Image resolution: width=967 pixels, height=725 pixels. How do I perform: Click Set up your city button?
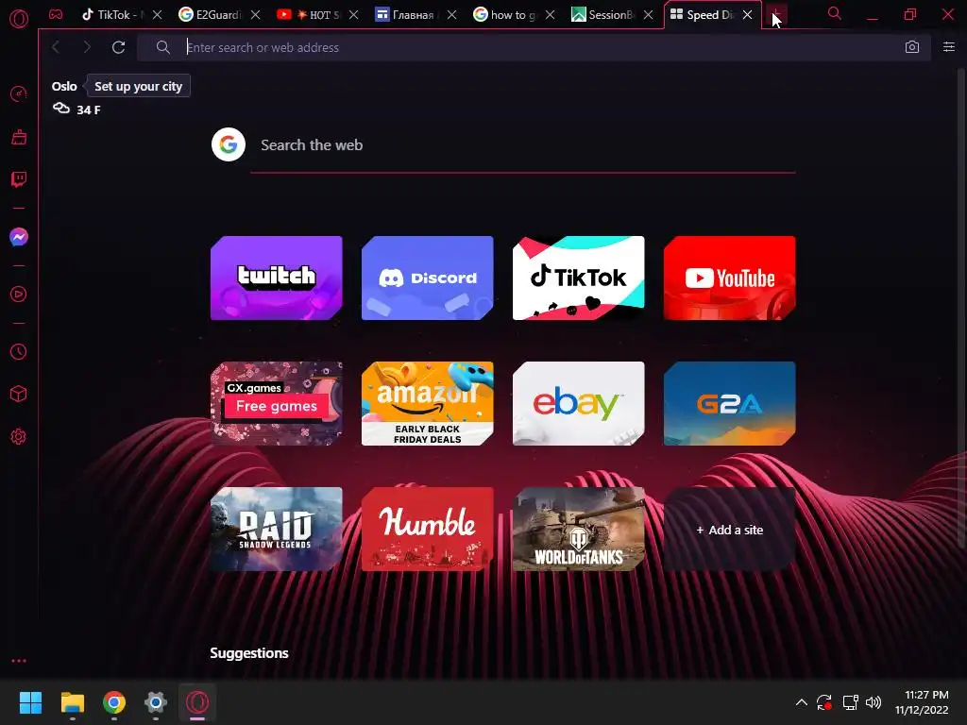[x=138, y=86]
